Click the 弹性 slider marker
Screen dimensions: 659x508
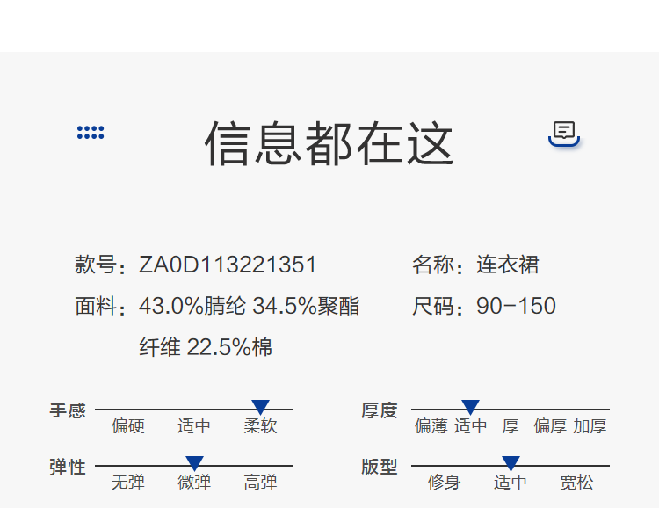click(x=194, y=463)
